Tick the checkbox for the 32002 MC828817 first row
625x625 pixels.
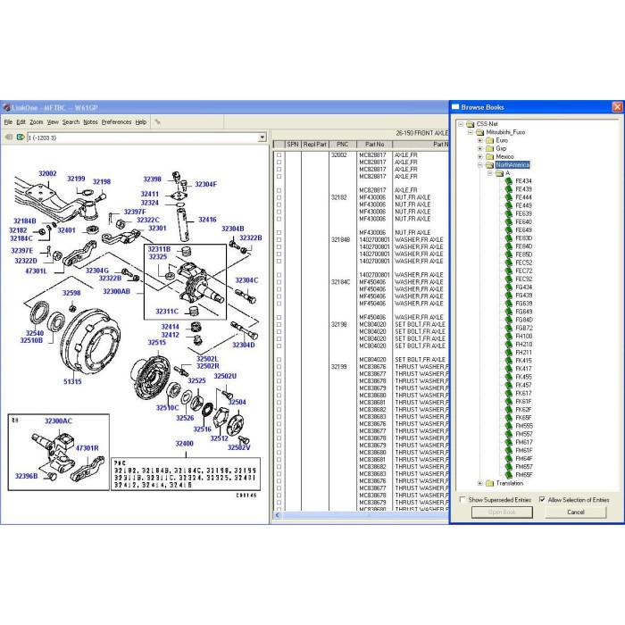(x=279, y=155)
